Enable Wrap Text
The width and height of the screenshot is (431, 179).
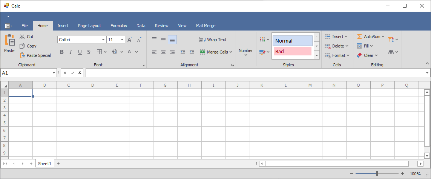pyautogui.click(x=213, y=40)
